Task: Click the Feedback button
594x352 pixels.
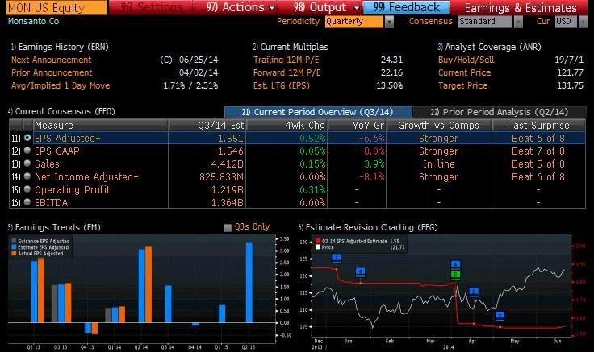Action: pos(407,7)
